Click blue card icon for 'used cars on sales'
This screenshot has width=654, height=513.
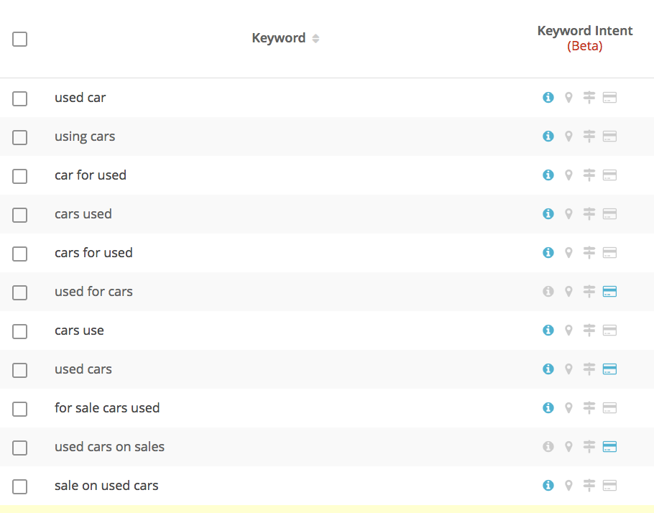pyautogui.click(x=609, y=447)
